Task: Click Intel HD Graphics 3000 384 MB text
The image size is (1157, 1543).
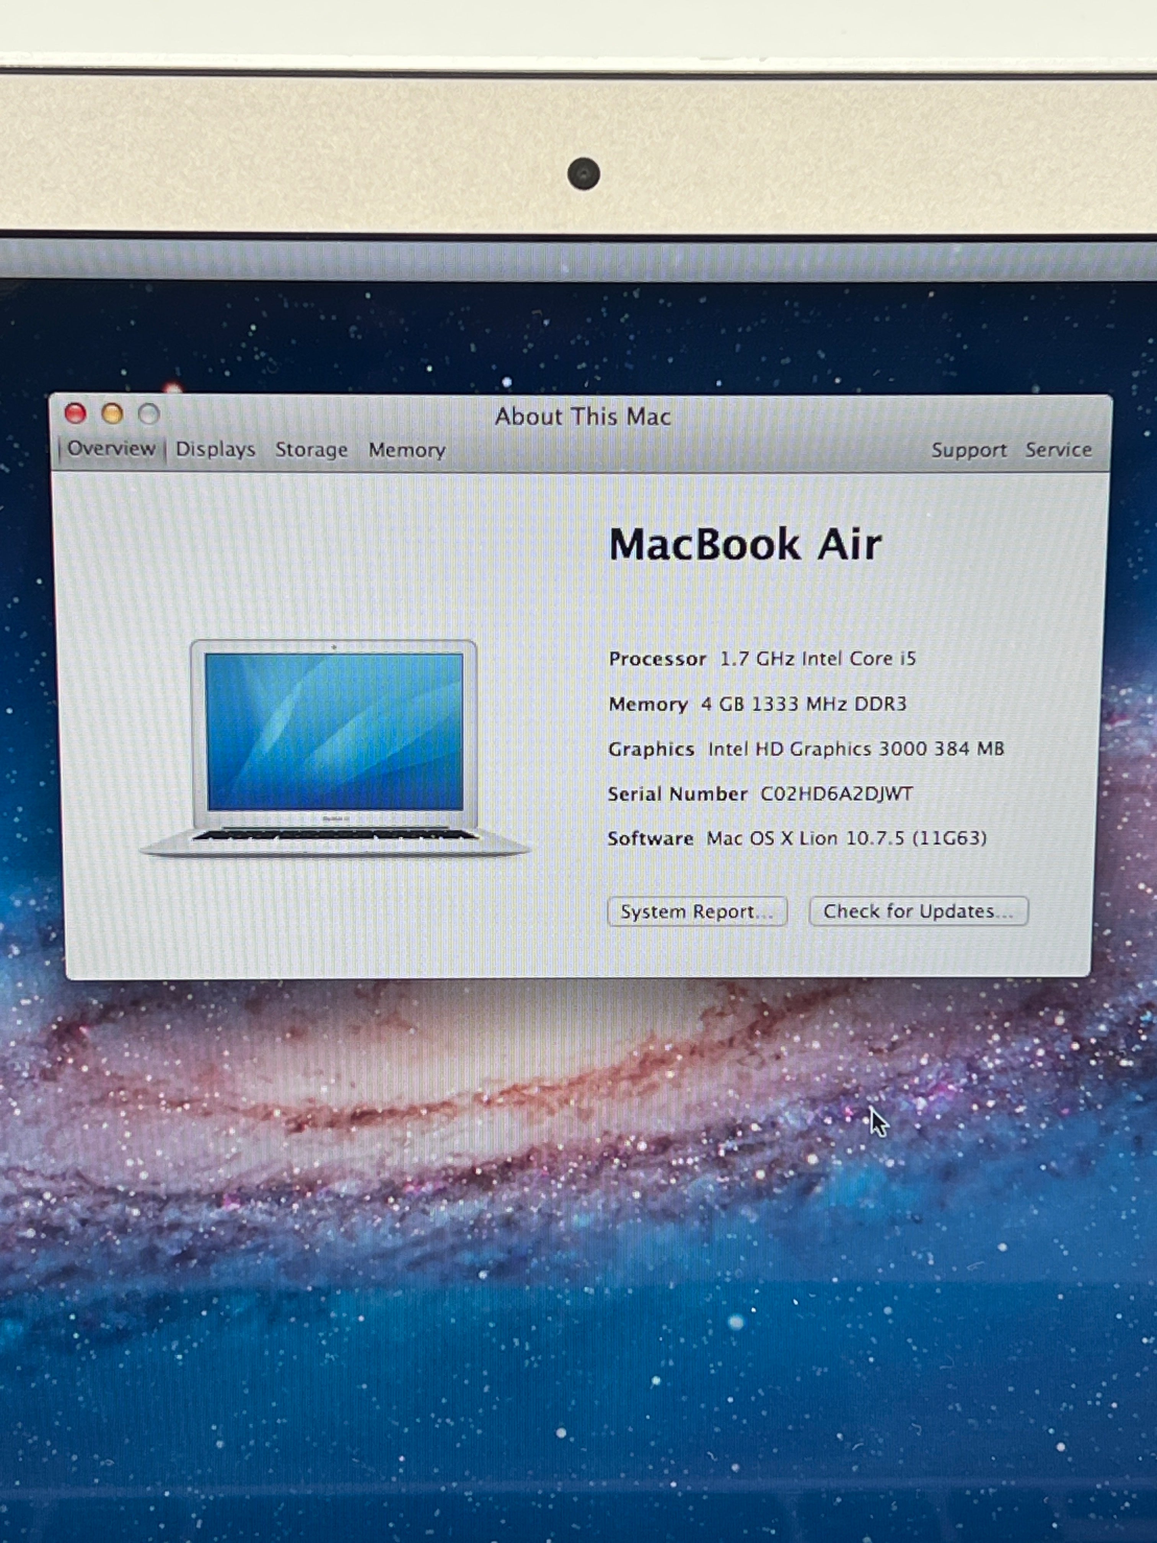Action: coord(856,749)
